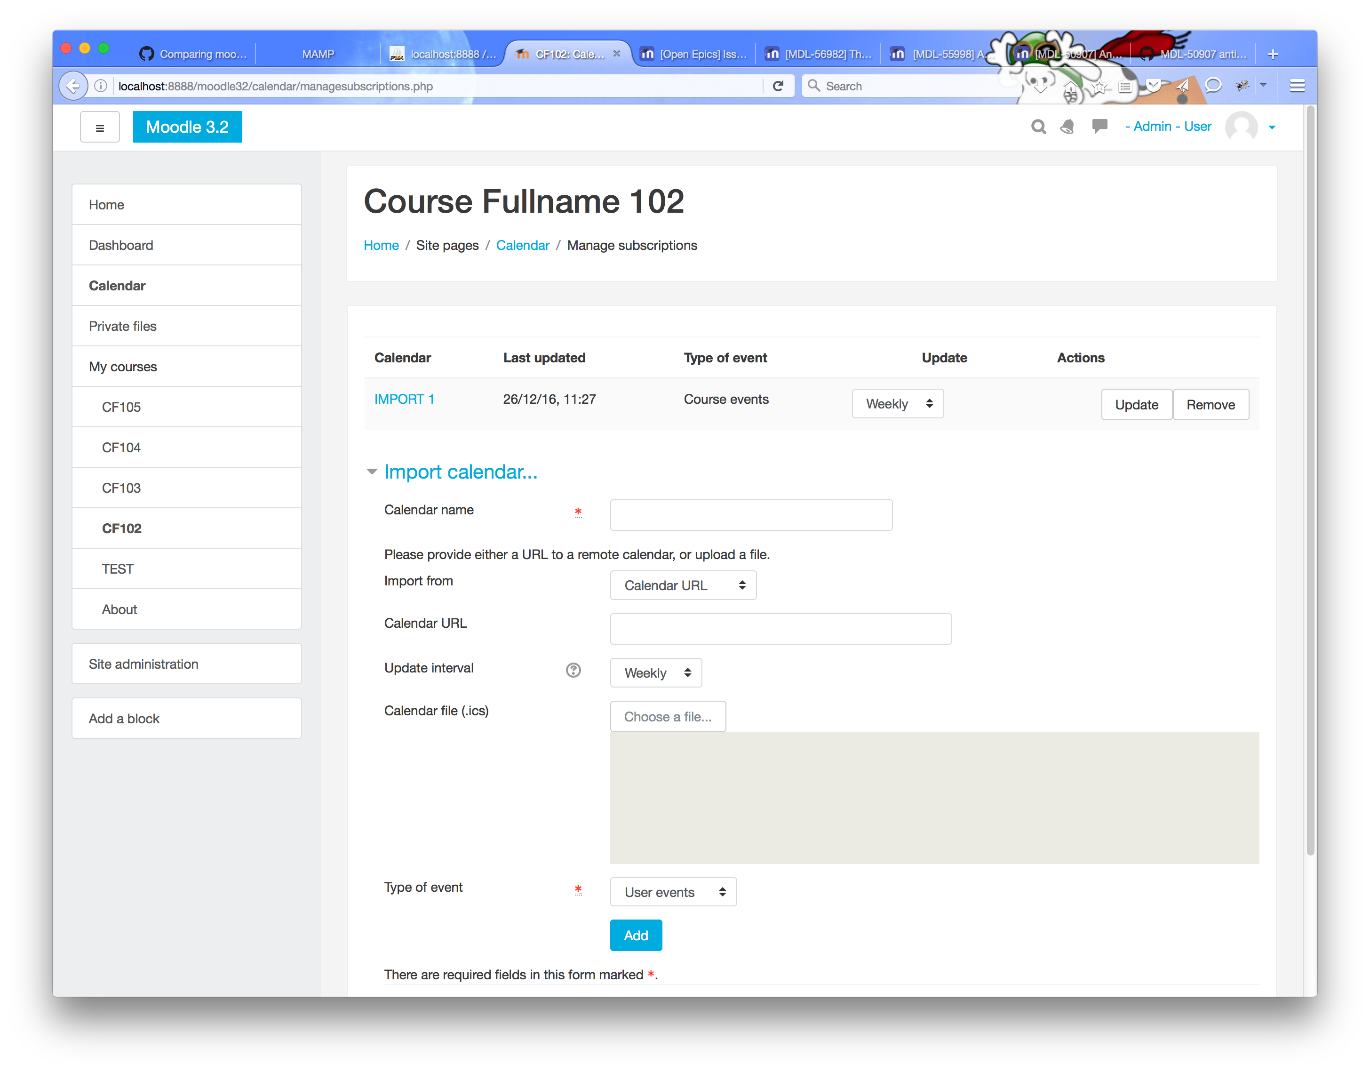
Task: Switch to the Open Epics tab
Action: click(x=694, y=54)
